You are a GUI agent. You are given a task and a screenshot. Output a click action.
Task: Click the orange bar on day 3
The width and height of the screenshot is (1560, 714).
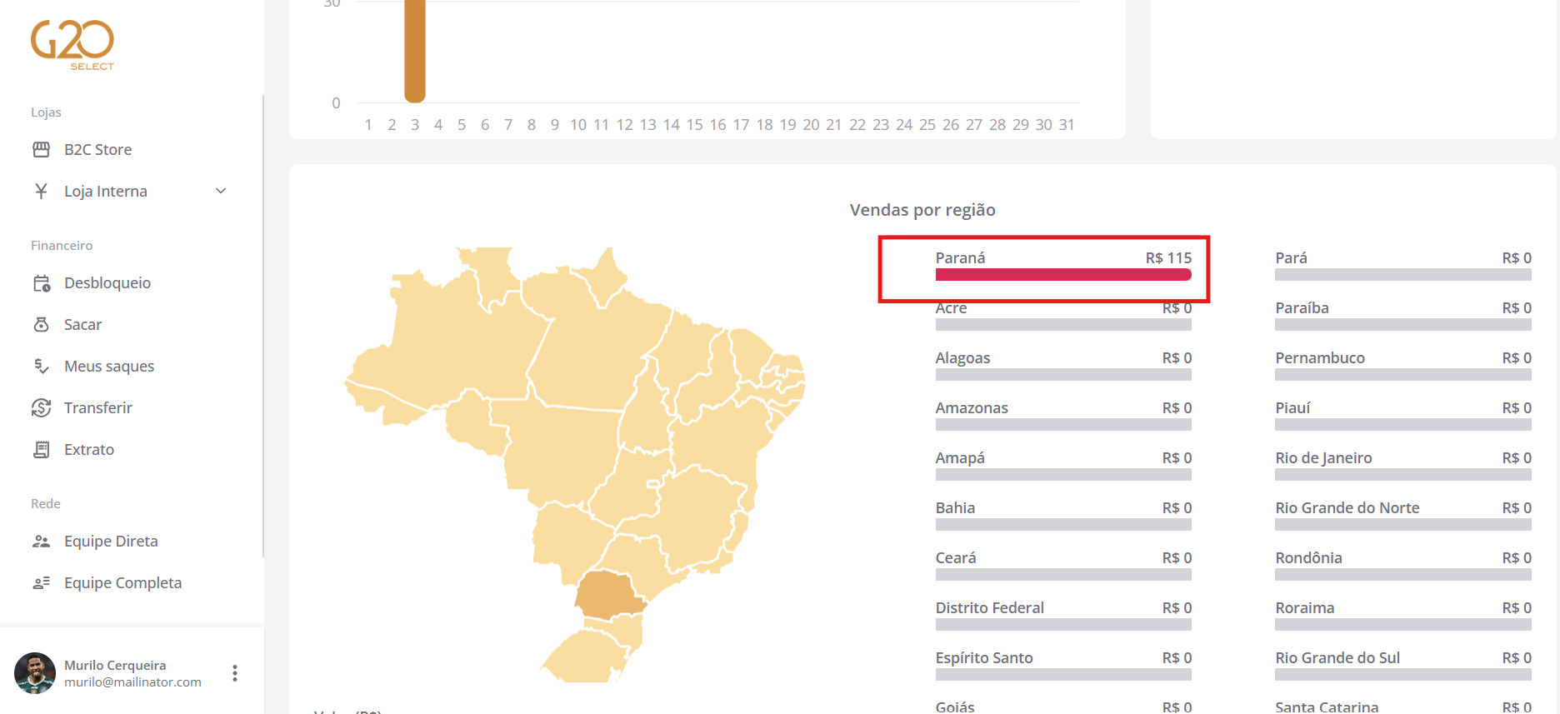pyautogui.click(x=415, y=50)
